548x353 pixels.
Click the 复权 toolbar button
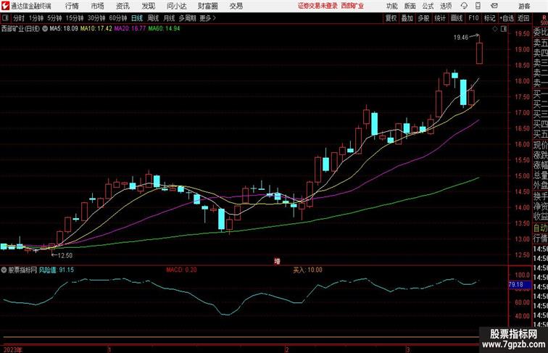tap(391, 18)
